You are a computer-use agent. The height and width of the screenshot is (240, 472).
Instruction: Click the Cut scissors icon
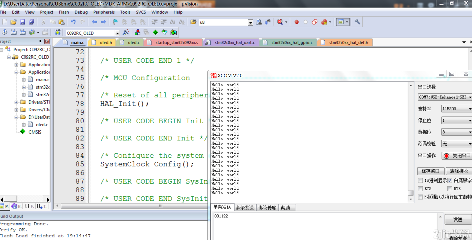43,22
